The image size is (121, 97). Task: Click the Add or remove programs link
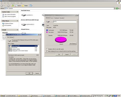pos(10,16)
